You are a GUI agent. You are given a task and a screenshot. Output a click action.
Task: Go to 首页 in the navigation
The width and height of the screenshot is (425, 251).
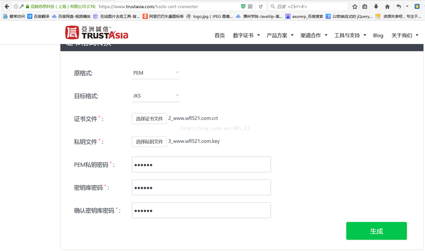pyautogui.click(x=220, y=36)
